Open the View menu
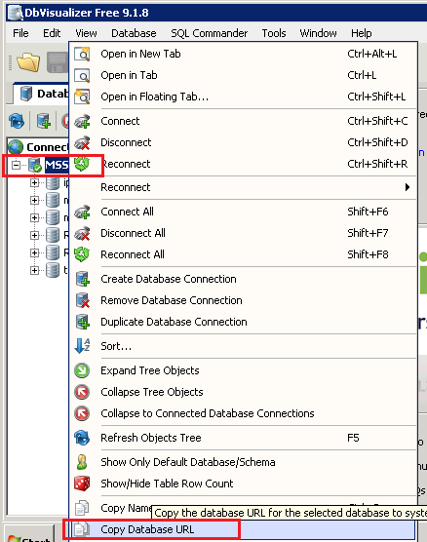 click(86, 33)
